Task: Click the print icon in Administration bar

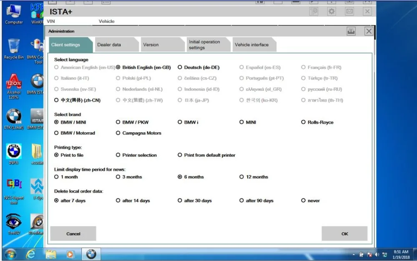Action: pyautogui.click(x=351, y=31)
